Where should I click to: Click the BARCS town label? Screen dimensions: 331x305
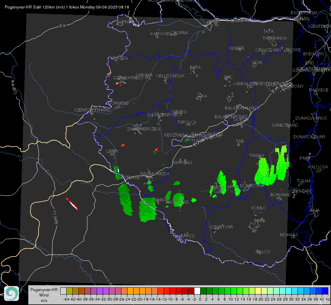(x=188, y=236)
